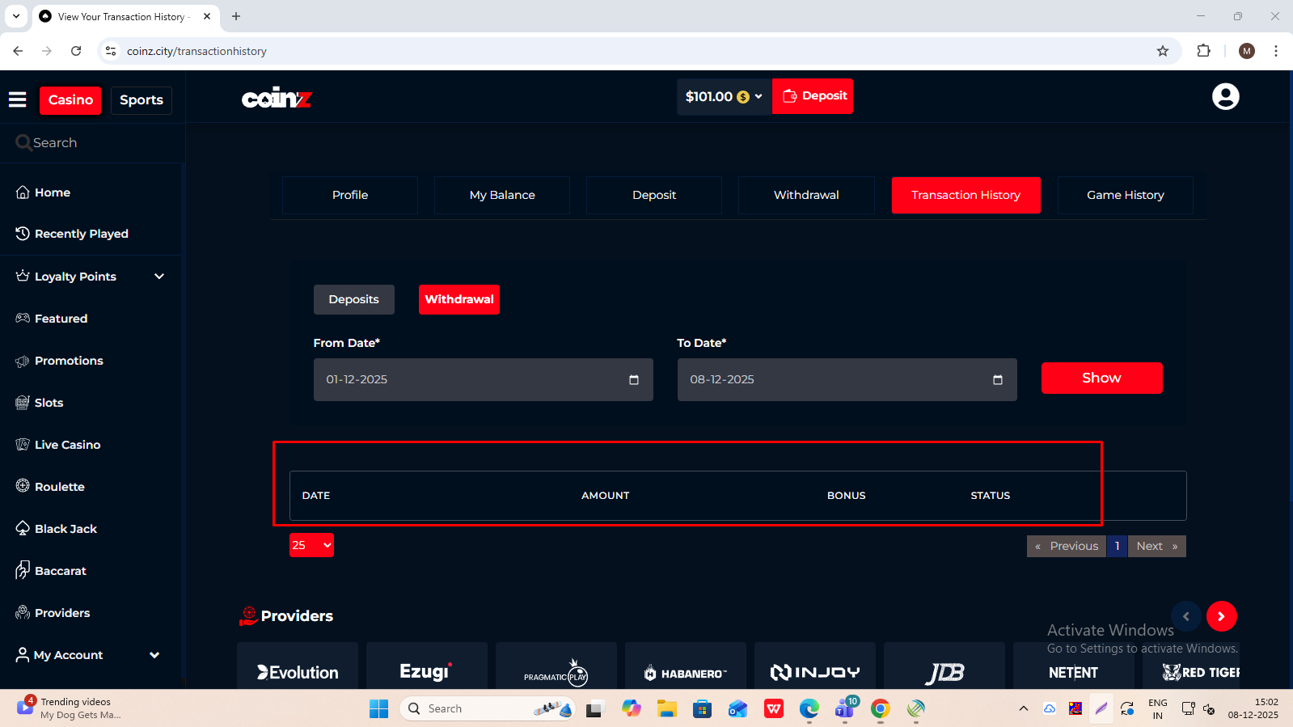Image resolution: width=1293 pixels, height=727 pixels.
Task: Switch to the Game History tab
Action: 1125,195
